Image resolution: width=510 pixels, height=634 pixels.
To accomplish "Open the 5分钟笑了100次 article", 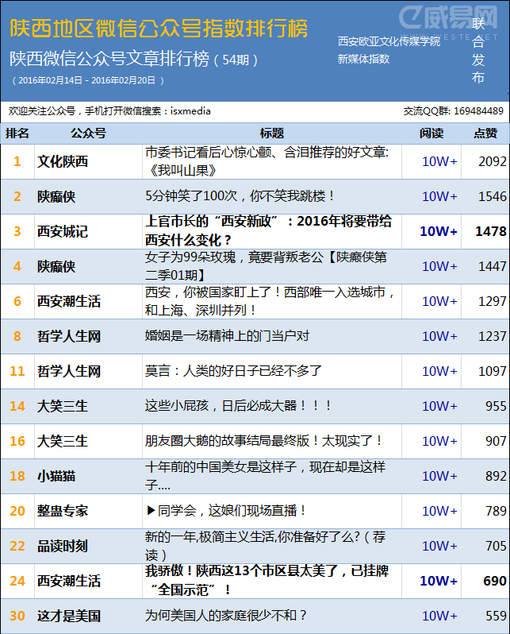I will point(240,196).
